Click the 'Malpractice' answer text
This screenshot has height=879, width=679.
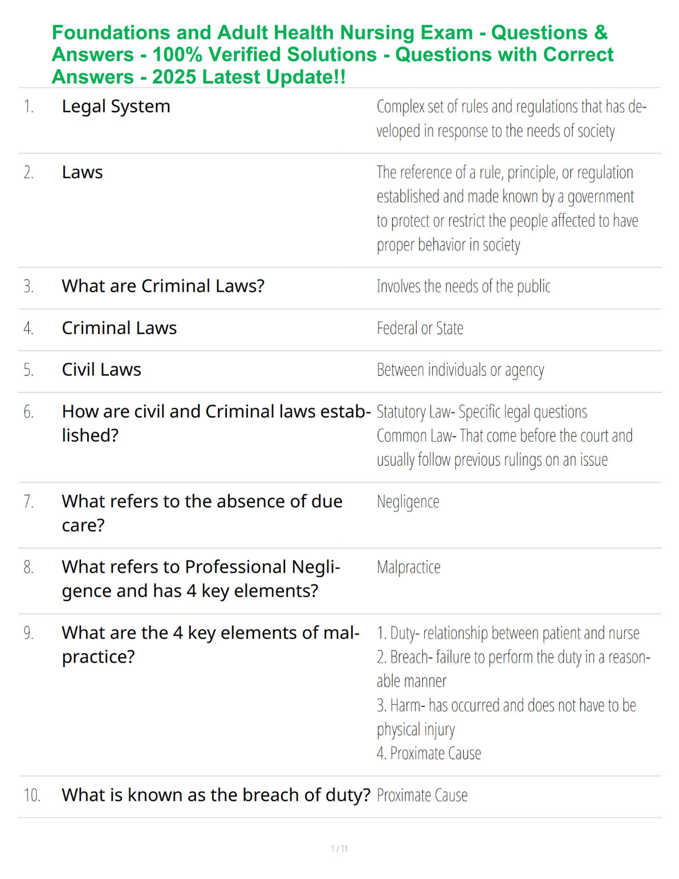pos(409,567)
